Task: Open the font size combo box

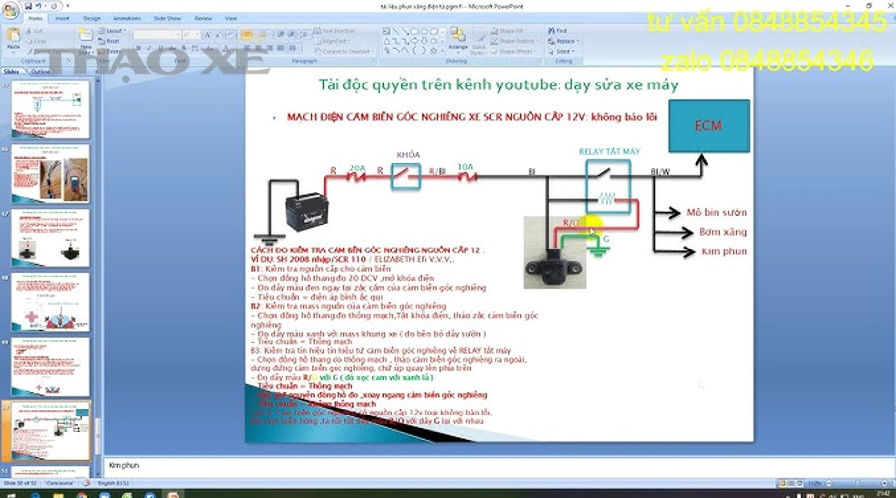Action: 190,35
